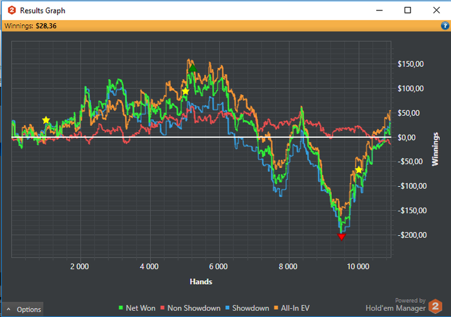Click the Hold'em Manager 2 logo badge

point(435,306)
